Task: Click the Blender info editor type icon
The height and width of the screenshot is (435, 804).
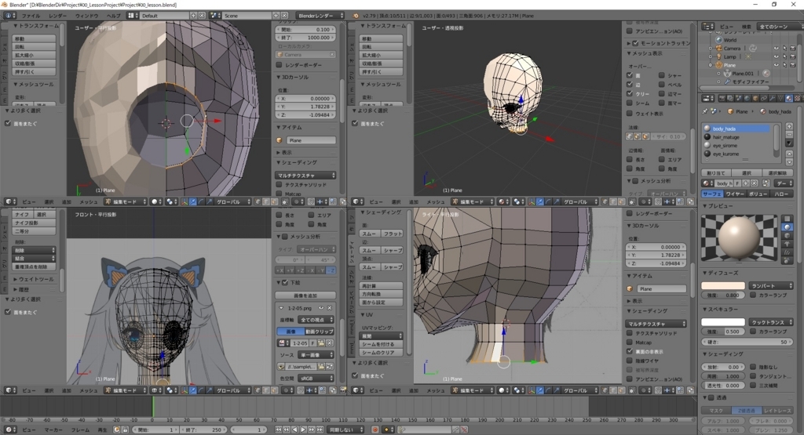Action: [x=8, y=16]
